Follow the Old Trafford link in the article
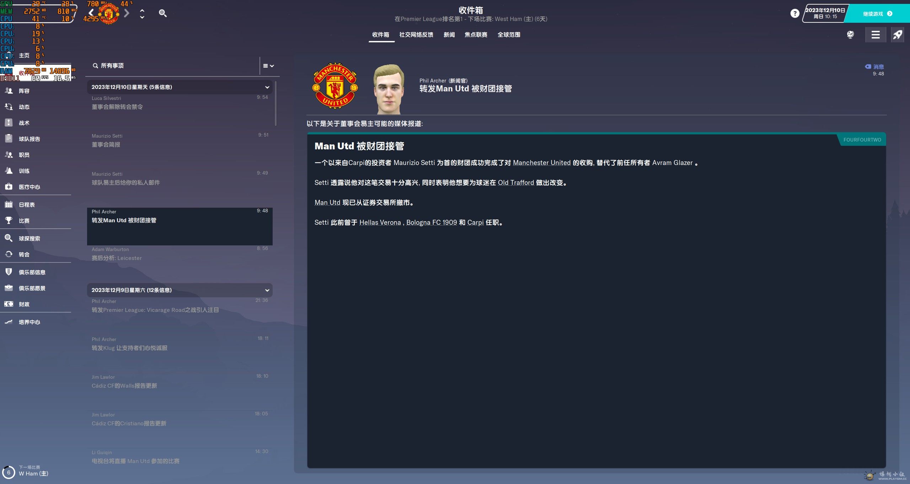910x484 pixels. pos(516,182)
